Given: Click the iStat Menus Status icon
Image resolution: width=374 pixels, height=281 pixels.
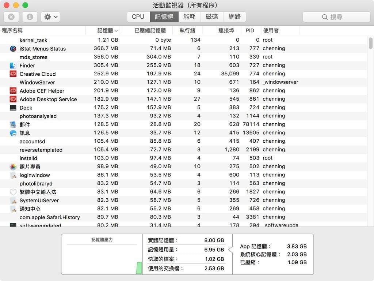Looking at the screenshot, I should [13, 49].
